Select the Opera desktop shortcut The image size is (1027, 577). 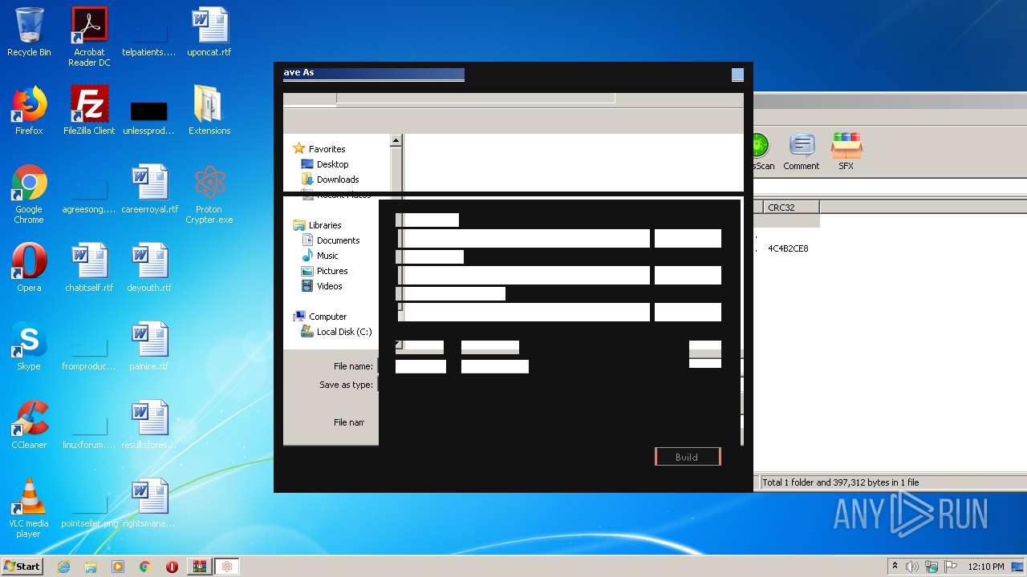29,268
